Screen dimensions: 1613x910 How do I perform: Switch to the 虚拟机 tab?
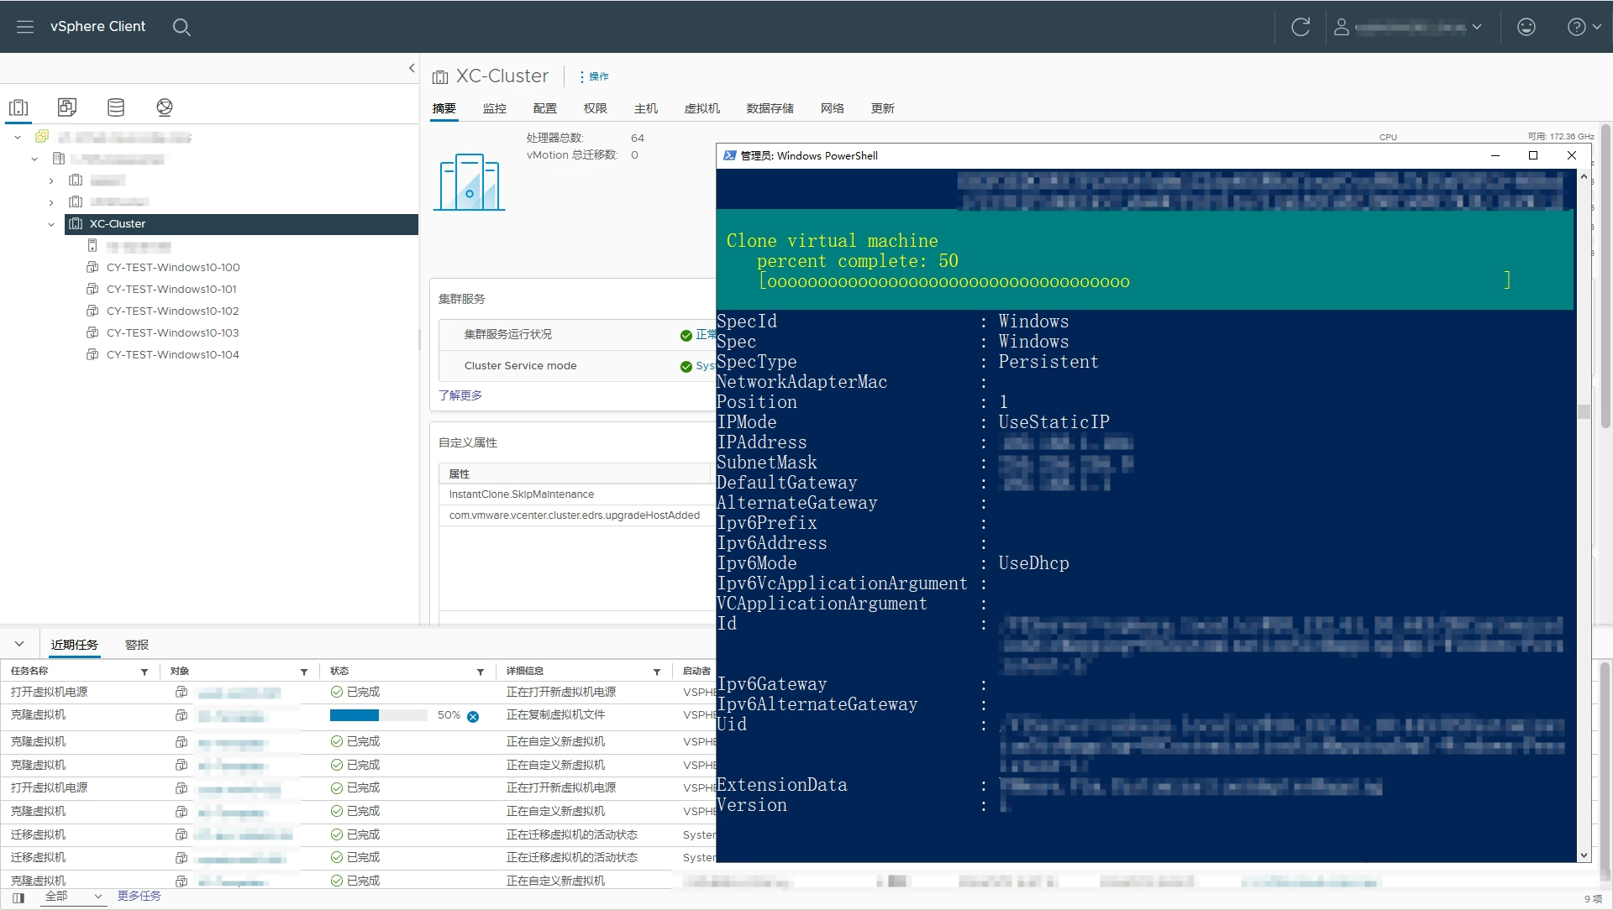701,108
